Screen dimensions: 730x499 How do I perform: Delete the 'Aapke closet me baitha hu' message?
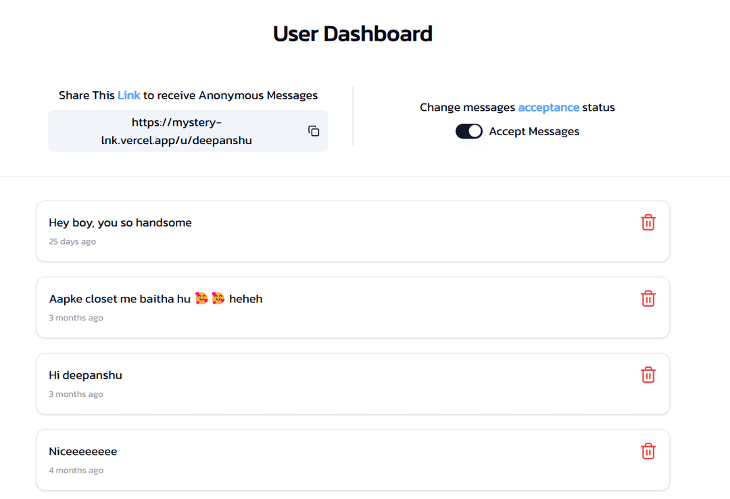[648, 299]
